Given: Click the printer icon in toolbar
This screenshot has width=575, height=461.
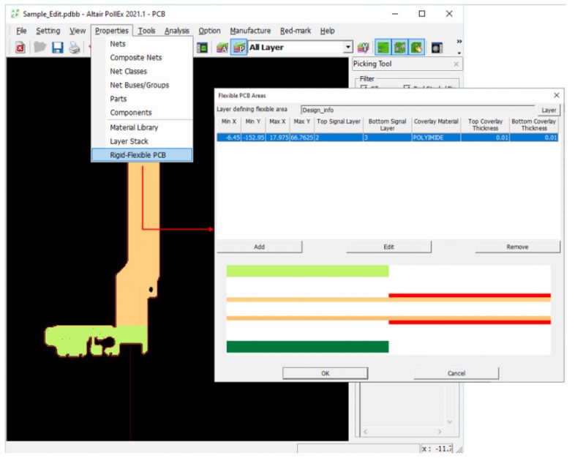Looking at the screenshot, I should coord(74,48).
